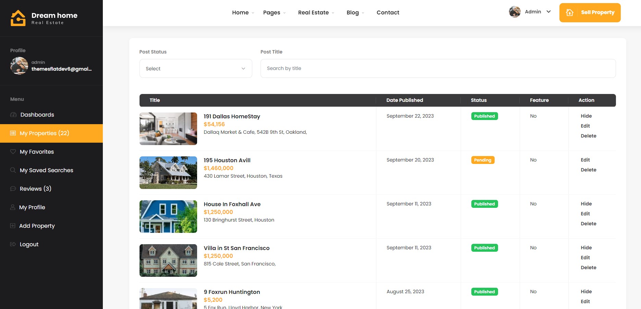Screen dimensions: 641x309
Task: Delete the House In Foxhall Ave listing
Action: point(589,224)
